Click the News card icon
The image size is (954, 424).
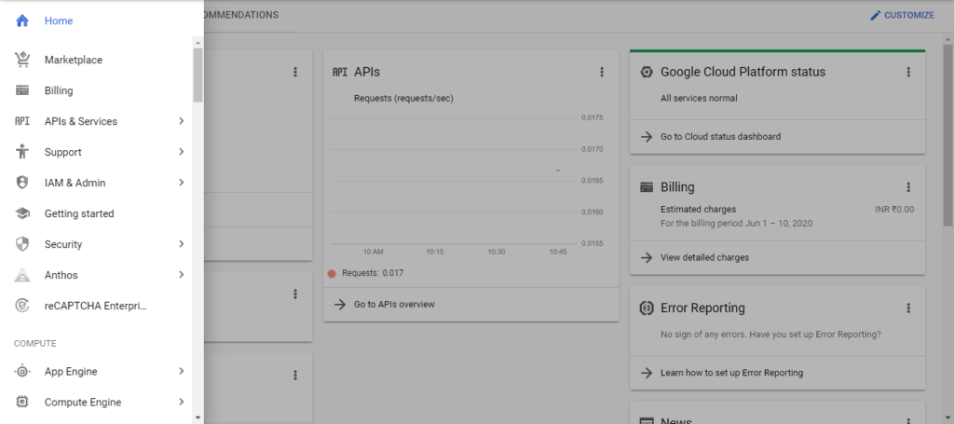647,420
